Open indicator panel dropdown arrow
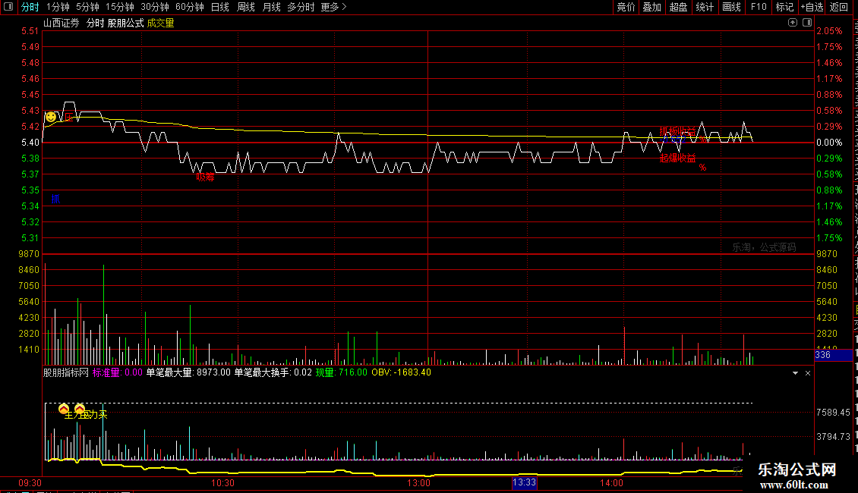 795,372
